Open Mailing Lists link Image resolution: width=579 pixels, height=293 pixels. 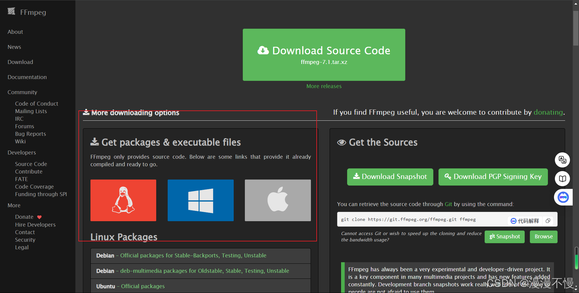coord(31,111)
